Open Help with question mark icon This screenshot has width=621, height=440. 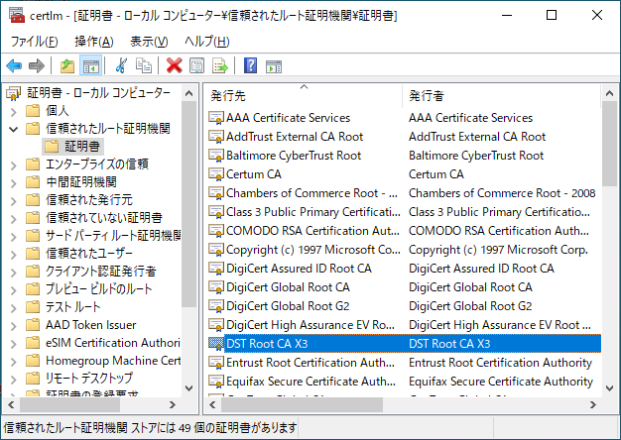point(250,65)
